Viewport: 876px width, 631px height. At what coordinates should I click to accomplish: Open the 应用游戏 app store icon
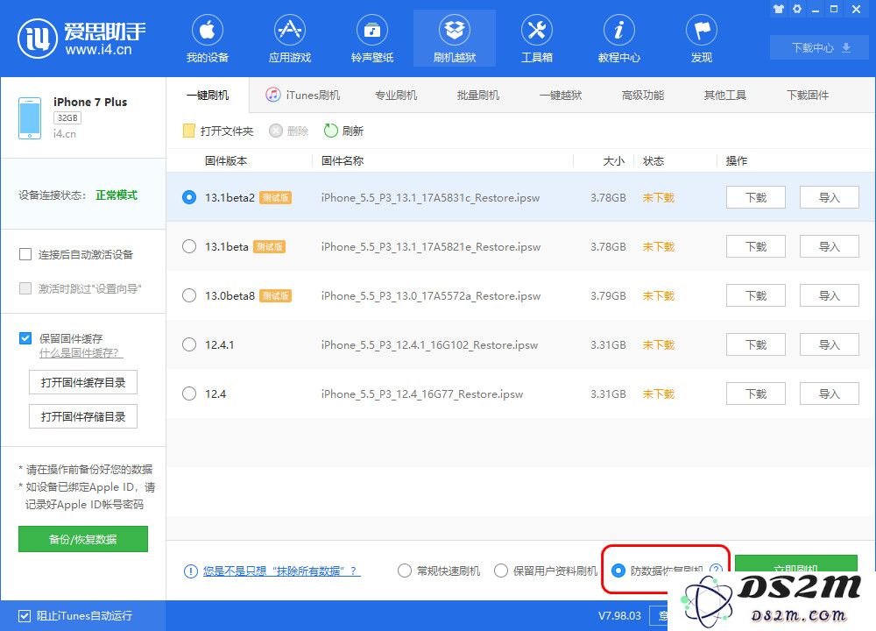click(x=289, y=30)
